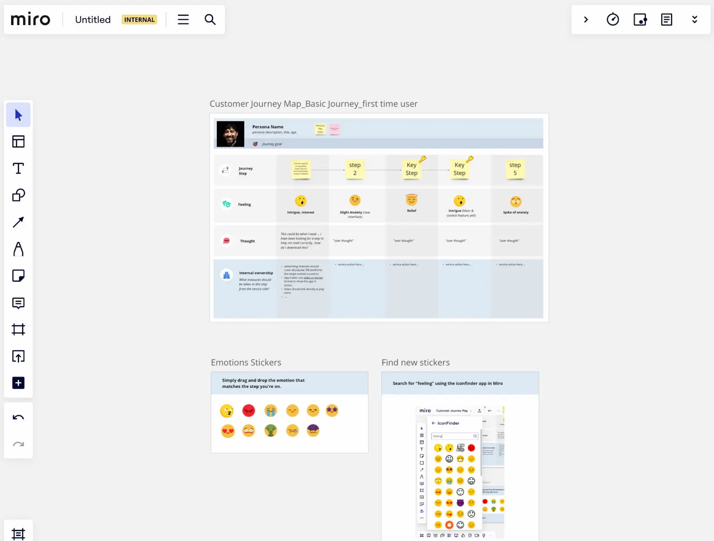The height and width of the screenshot is (541, 714).
Task: Select the cursor tool
Action: point(18,115)
